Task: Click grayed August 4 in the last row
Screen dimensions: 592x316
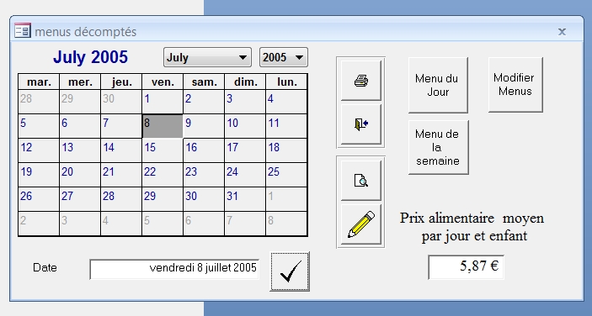Action: 121,224
